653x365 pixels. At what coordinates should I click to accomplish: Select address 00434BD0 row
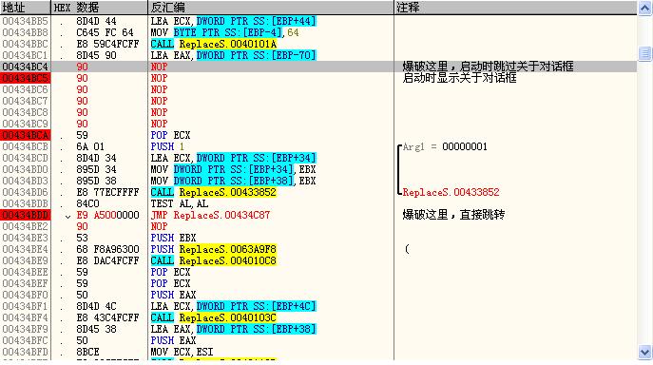[x=26, y=169]
